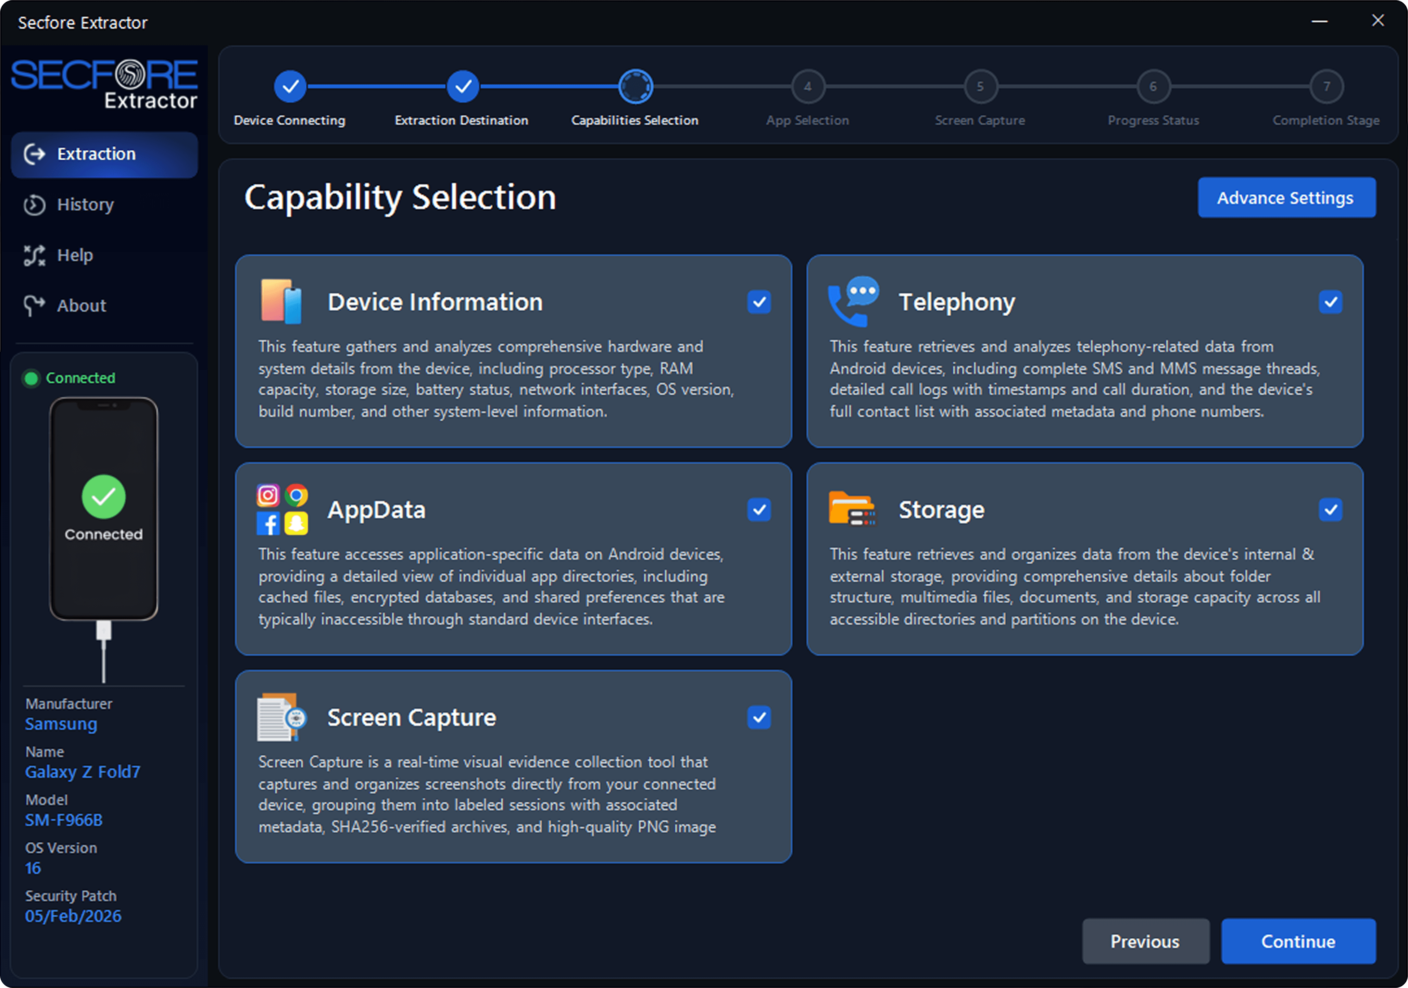The width and height of the screenshot is (1408, 988).
Task: Uncheck the Device Information checkbox
Action: (759, 302)
